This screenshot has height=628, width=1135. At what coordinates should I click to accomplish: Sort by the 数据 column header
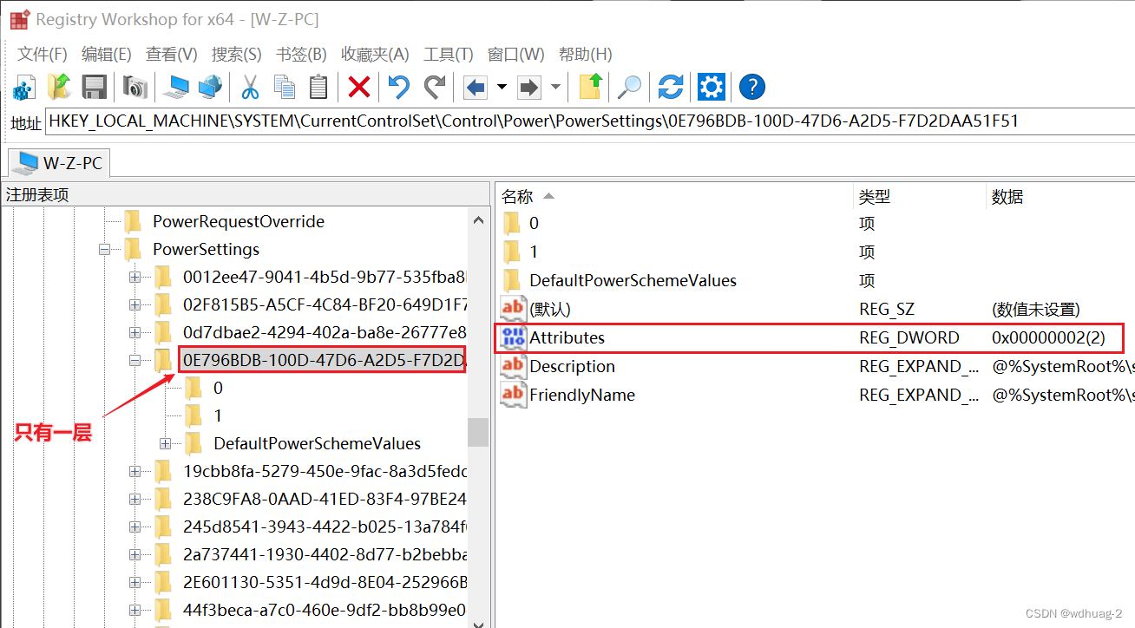click(x=1060, y=197)
